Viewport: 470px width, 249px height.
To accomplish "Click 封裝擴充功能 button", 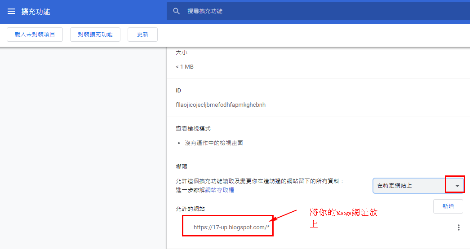I will 95,35.
